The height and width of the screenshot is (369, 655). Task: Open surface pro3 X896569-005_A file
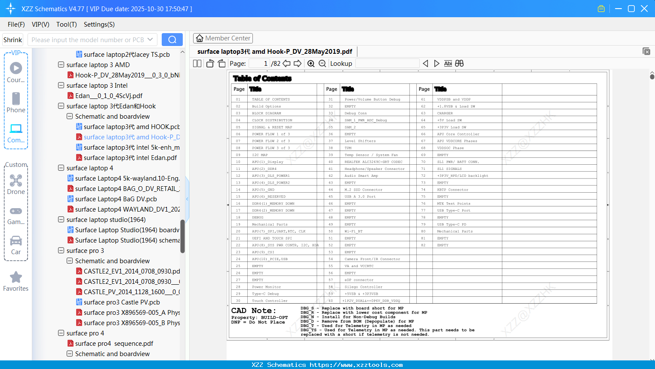128,312
